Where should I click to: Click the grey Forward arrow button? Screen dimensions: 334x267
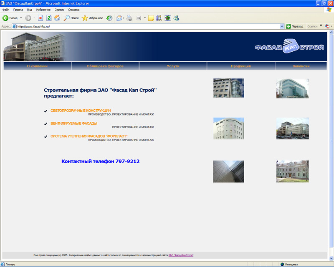pos(28,18)
